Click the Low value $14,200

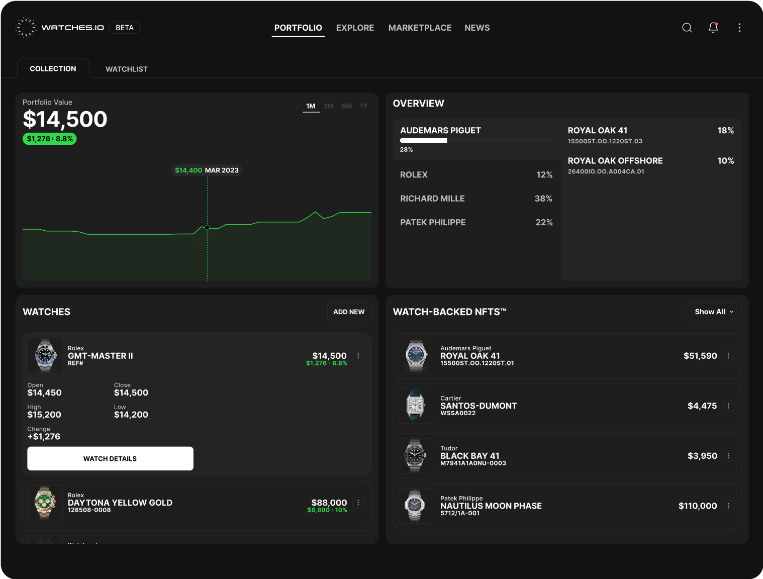click(131, 415)
